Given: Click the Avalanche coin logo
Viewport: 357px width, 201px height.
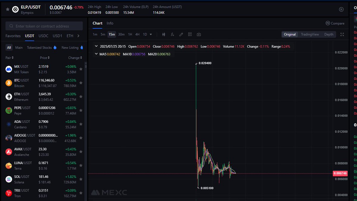Looking at the screenshot, I should click(9, 152).
